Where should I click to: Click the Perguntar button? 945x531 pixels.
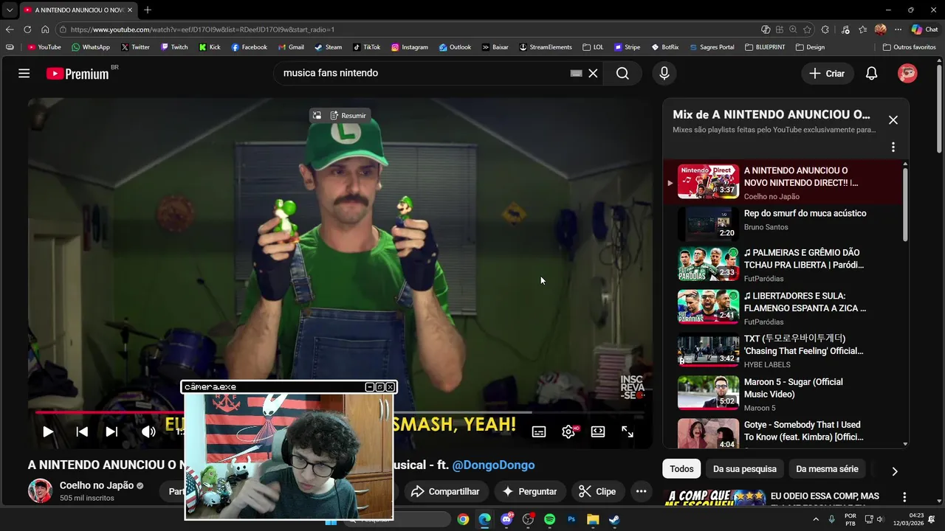(x=529, y=491)
